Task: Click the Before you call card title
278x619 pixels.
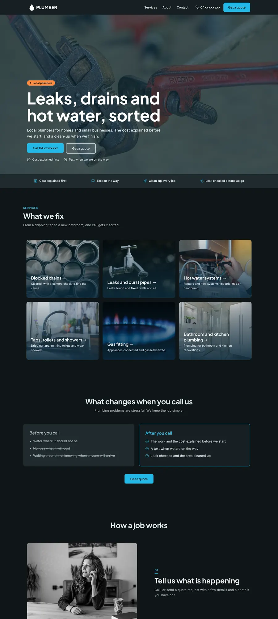Action: [44, 433]
